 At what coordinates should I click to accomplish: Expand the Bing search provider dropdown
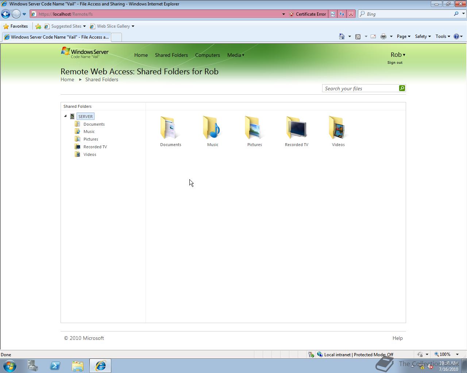pyautogui.click(x=464, y=14)
